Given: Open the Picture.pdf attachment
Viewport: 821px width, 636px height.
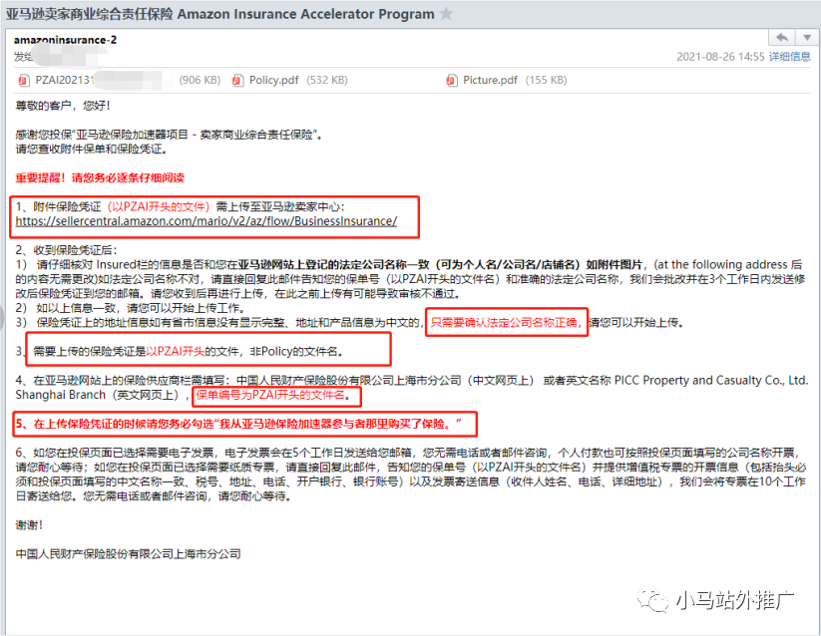Looking at the screenshot, I should pos(490,80).
